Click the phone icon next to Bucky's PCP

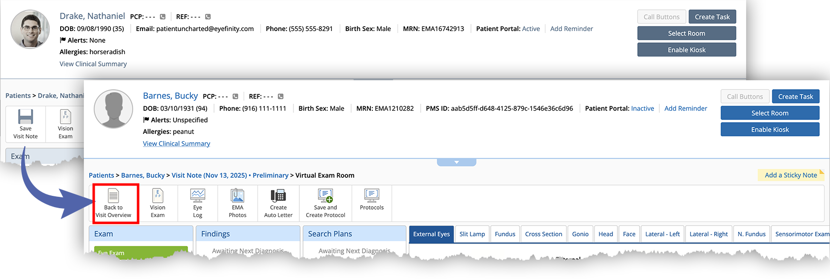pos(235,96)
